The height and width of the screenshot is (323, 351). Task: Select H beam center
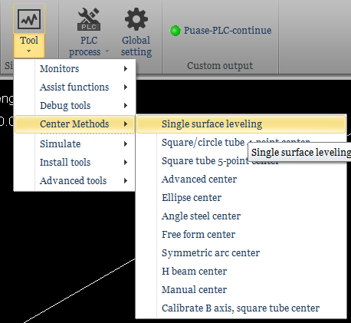(241, 271)
